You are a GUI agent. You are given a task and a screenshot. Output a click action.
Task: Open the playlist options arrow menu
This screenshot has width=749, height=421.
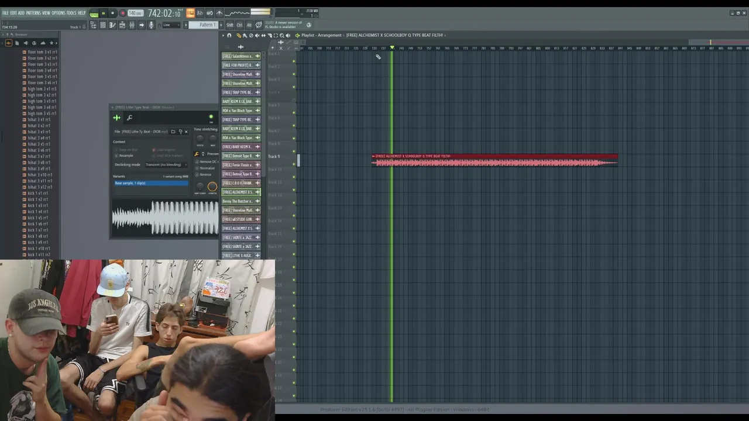tap(223, 35)
